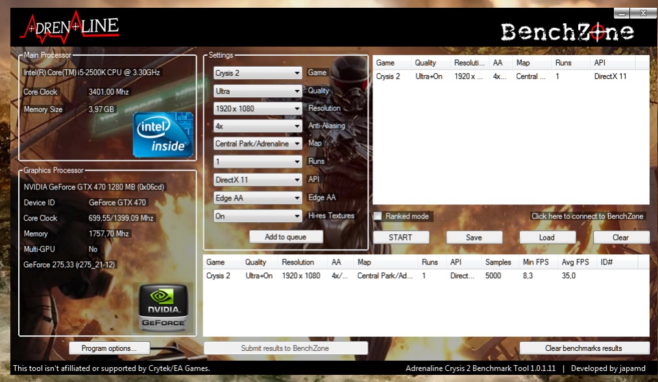Open the Hi-res Textures dropdown set to On
658x382 pixels.
click(258, 216)
